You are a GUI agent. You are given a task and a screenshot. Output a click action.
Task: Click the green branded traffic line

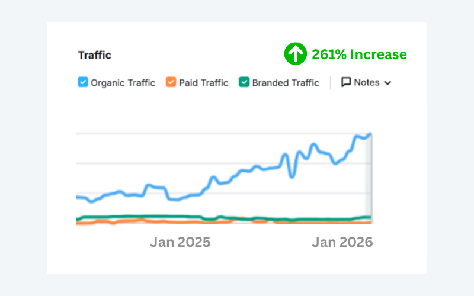pyautogui.click(x=148, y=217)
